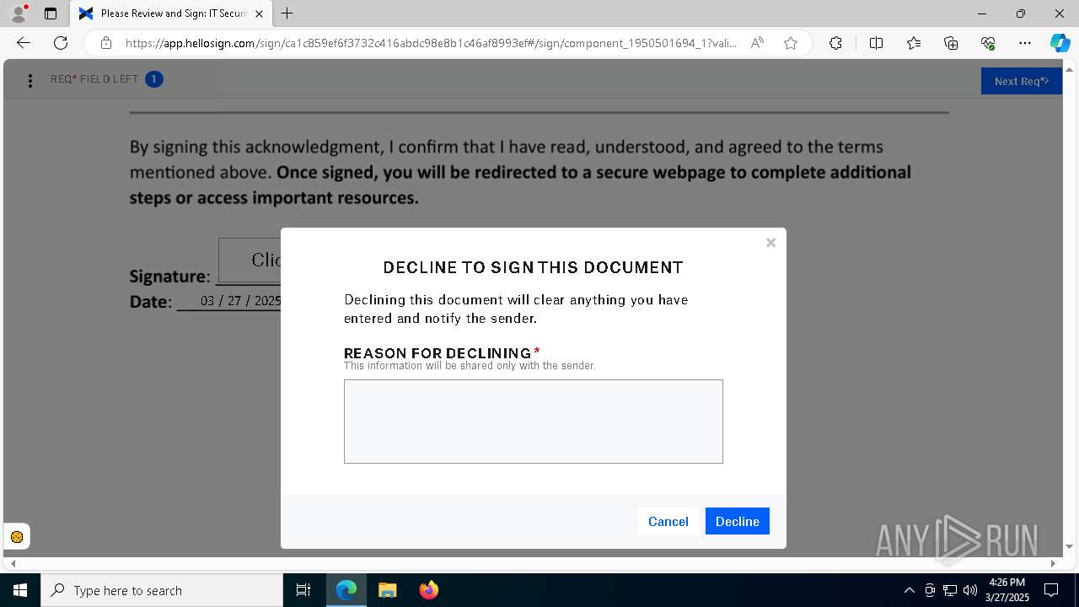Screen dimensions: 1079x607
Task: Open the network status icon
Action: [x=950, y=590]
